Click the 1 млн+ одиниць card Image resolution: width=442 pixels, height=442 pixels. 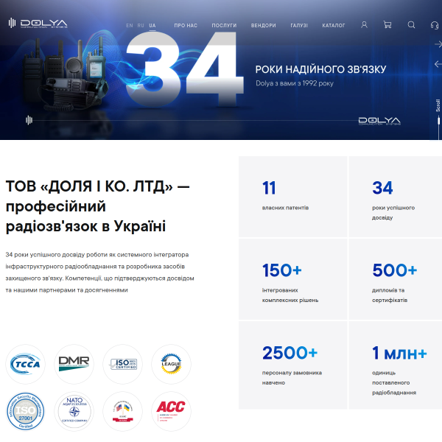tap(395, 365)
